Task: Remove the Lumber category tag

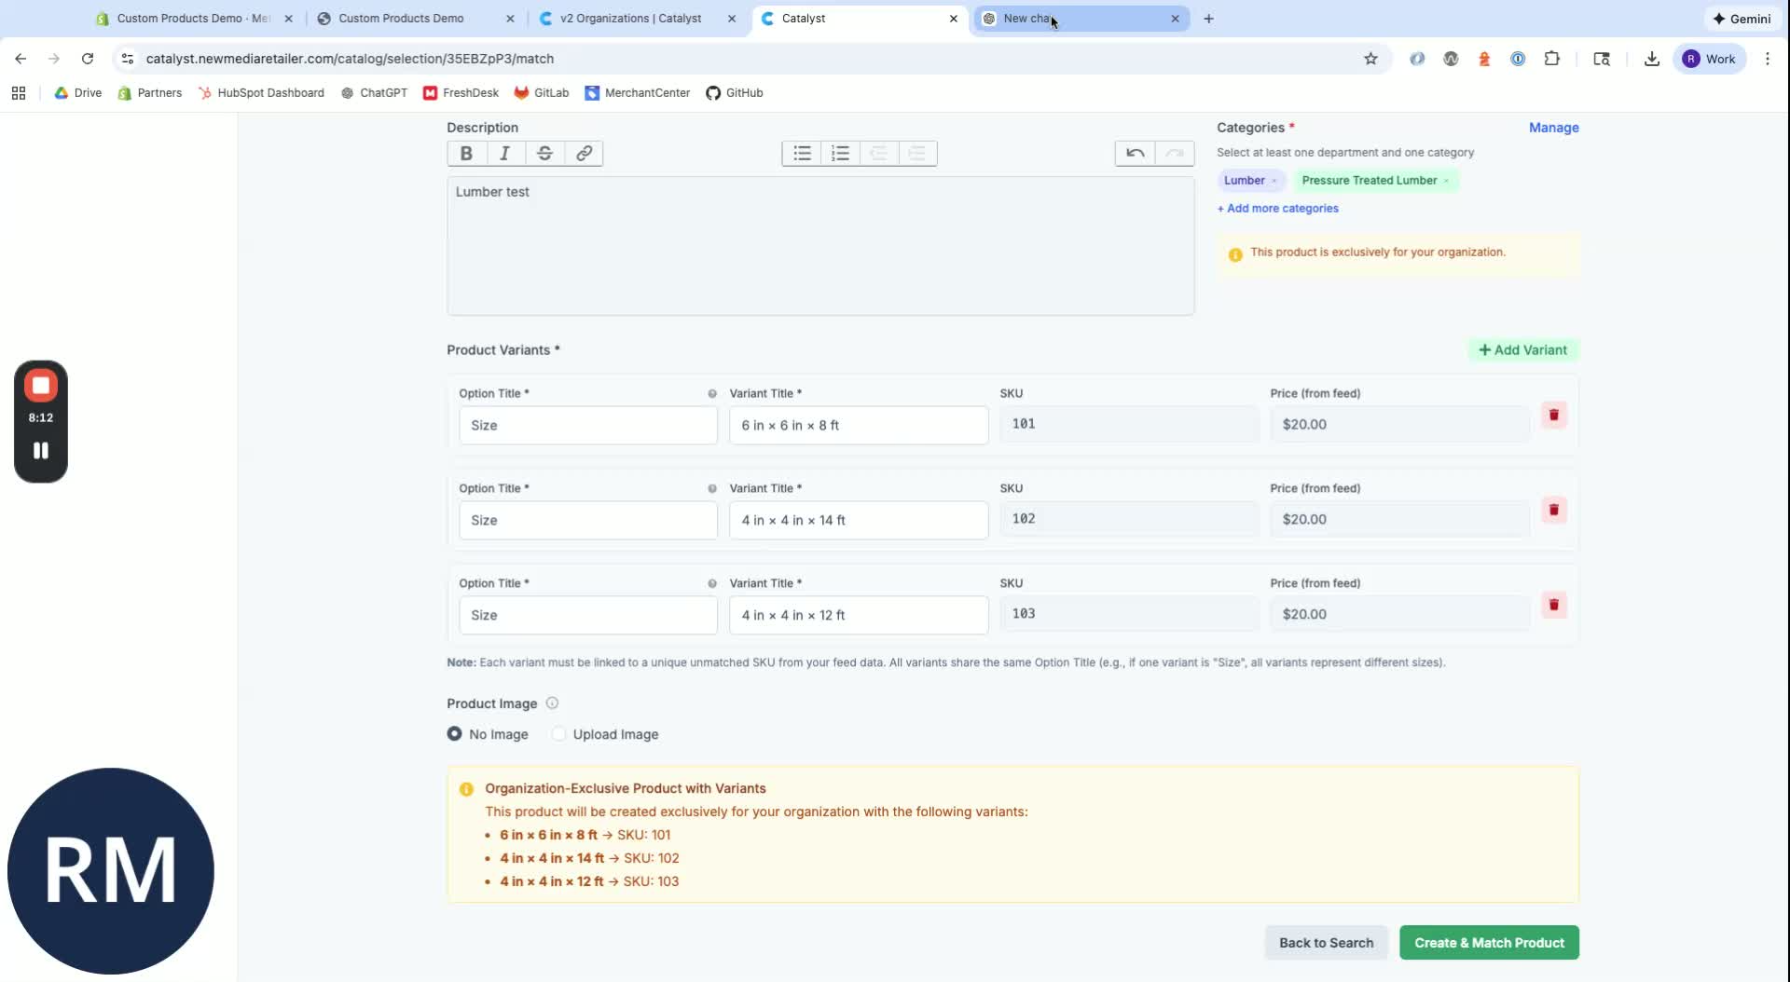Action: [x=1274, y=181]
